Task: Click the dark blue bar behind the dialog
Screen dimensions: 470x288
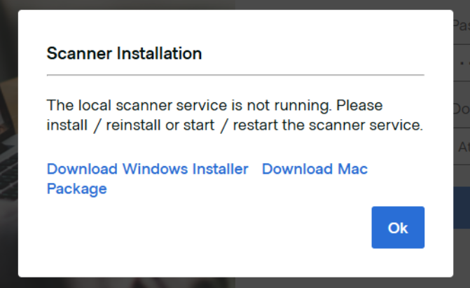Action: [462, 224]
